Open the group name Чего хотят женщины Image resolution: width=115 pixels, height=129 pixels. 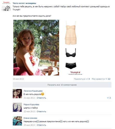click(24, 3)
